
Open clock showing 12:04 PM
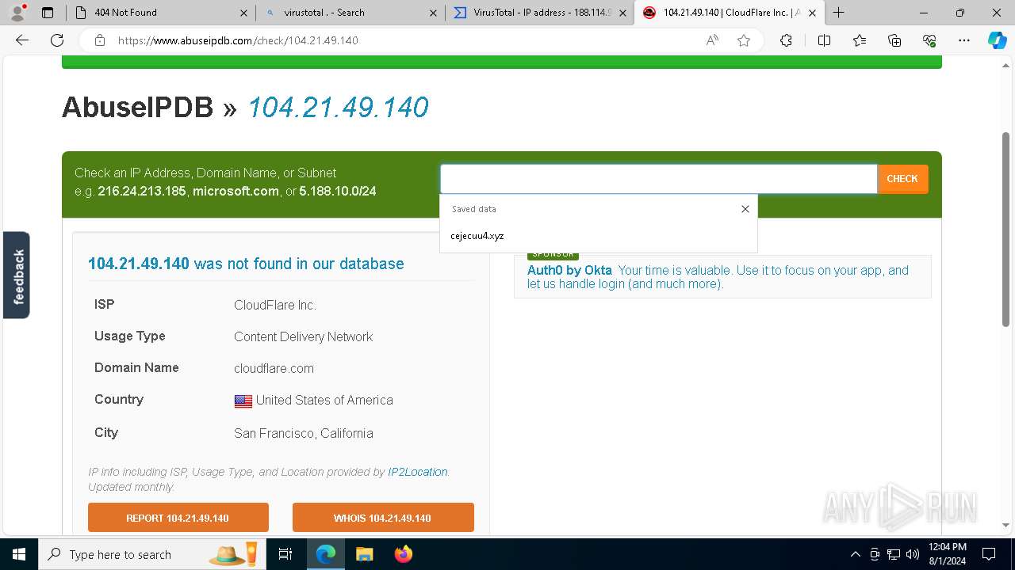(947, 554)
